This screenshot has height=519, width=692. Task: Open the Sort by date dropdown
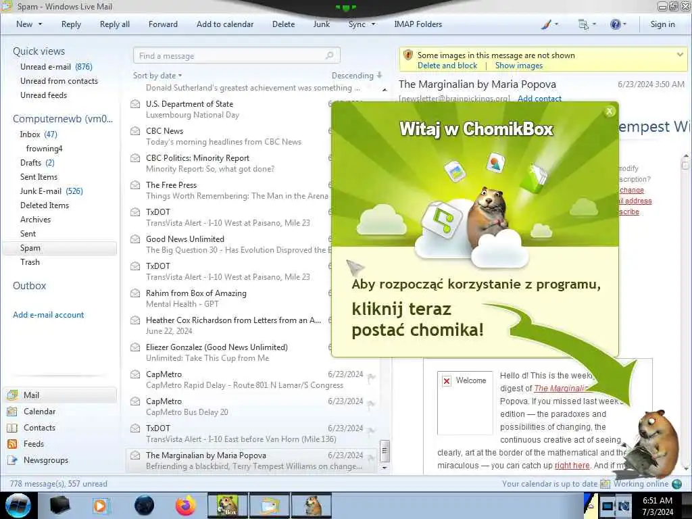(157, 76)
